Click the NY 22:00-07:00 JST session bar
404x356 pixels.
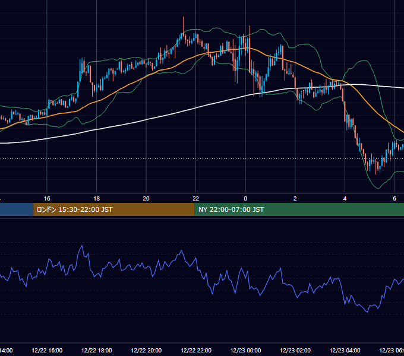click(299, 209)
